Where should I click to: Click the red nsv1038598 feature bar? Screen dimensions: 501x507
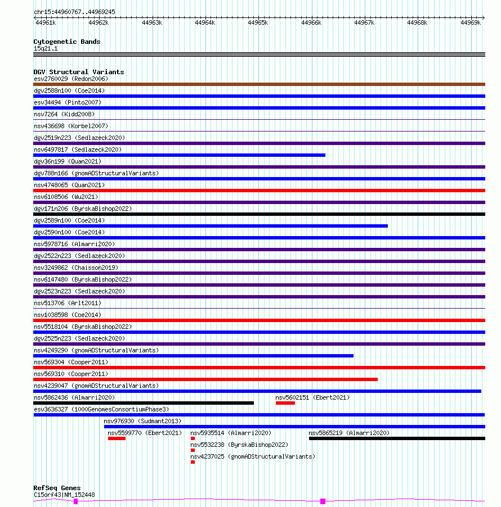click(259, 320)
